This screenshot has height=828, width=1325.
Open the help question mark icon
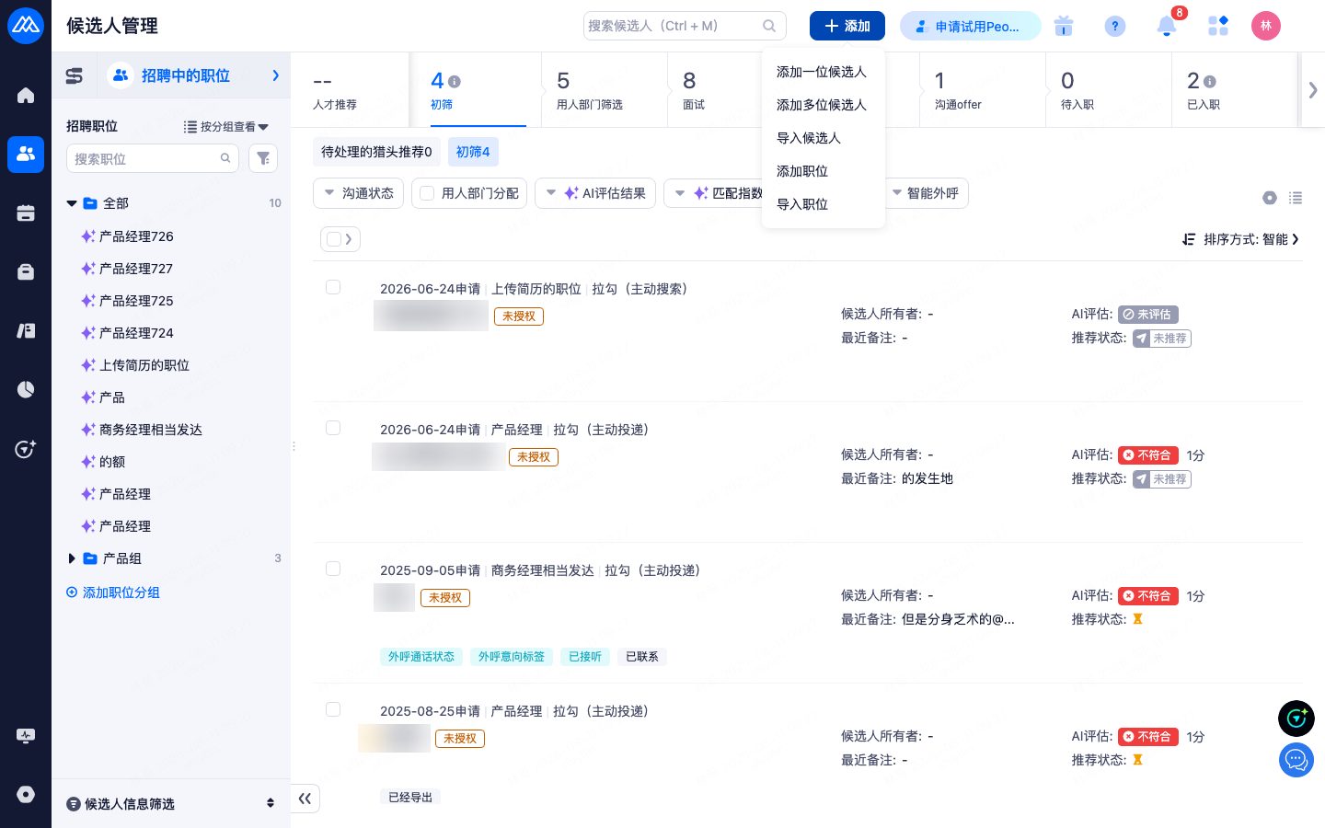click(1115, 26)
